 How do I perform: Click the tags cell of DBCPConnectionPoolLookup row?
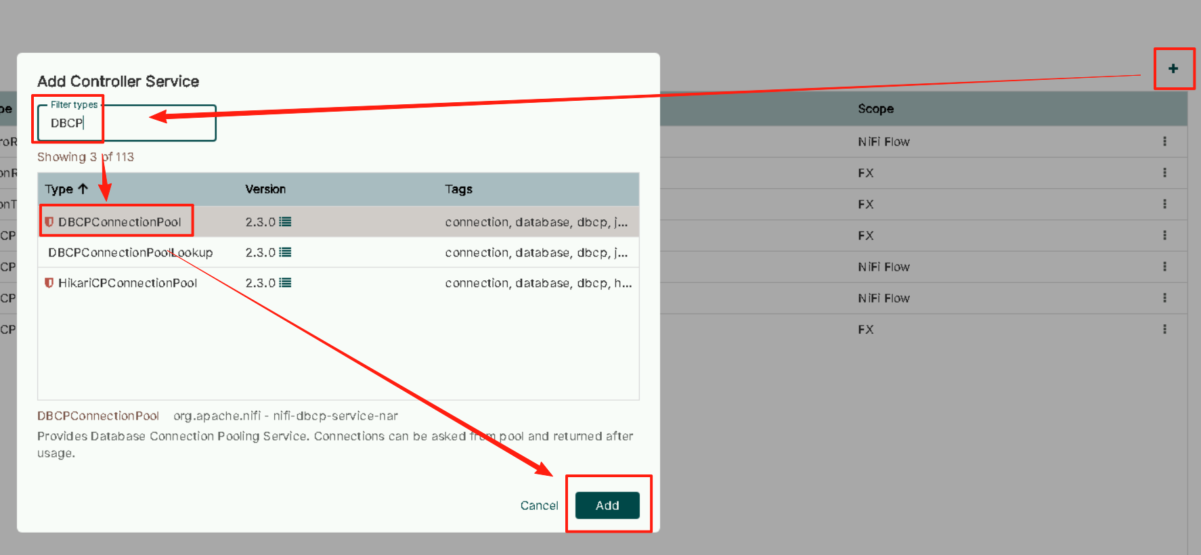pos(536,252)
